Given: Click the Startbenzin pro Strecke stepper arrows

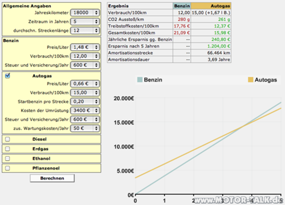Looking at the screenshot, I should 96,101.
